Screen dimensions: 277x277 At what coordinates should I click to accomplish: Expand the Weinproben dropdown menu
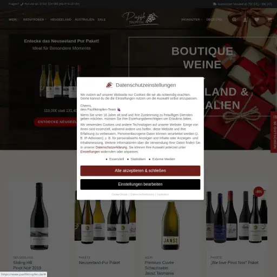pos(35,19)
